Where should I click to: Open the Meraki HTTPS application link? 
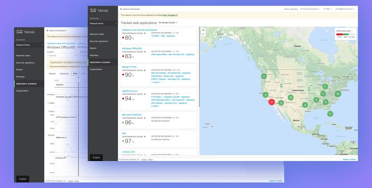point(129,67)
